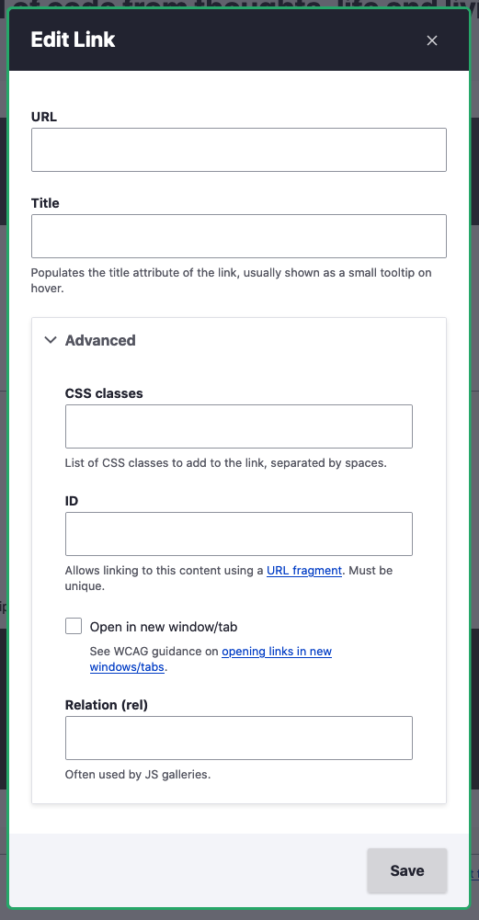
Task: Click the Relation (rel) label
Action: click(x=107, y=705)
